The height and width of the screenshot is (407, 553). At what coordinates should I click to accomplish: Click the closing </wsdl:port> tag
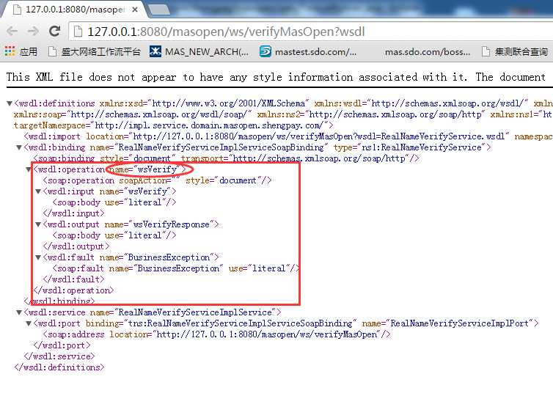point(62,345)
